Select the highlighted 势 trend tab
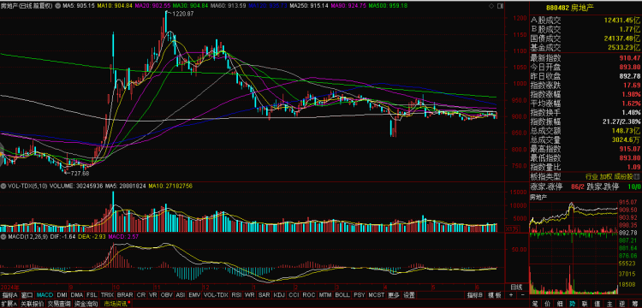The width and height of the screenshot is (642, 308). coord(573,304)
